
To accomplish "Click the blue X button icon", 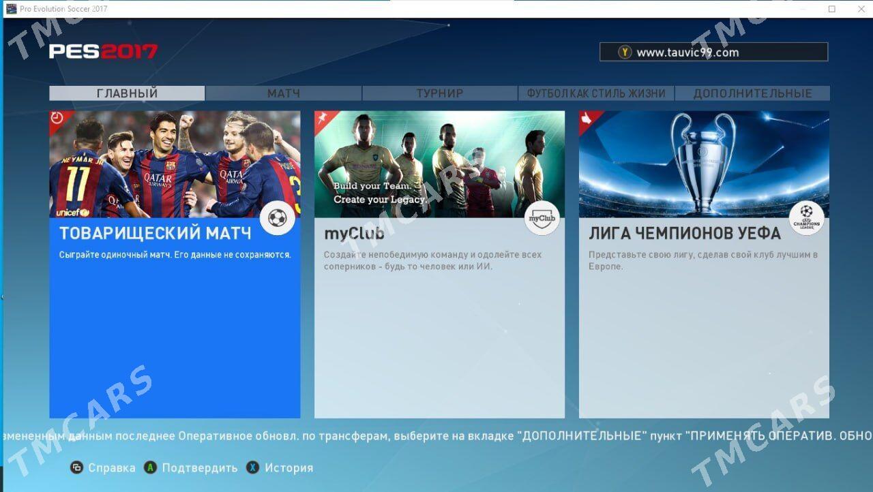I will coord(253,467).
